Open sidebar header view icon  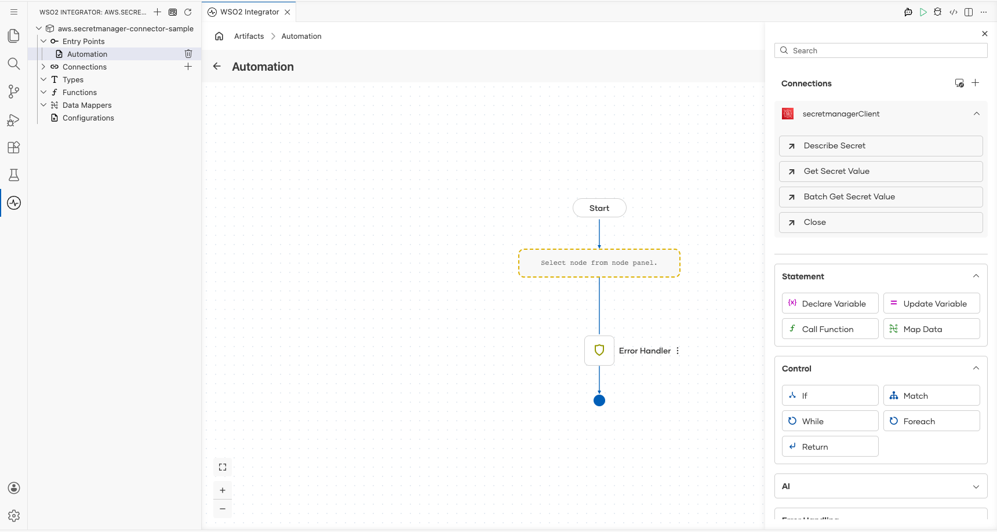(x=173, y=12)
